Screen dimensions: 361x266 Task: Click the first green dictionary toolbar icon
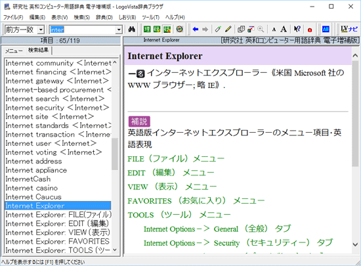[x=147, y=30]
